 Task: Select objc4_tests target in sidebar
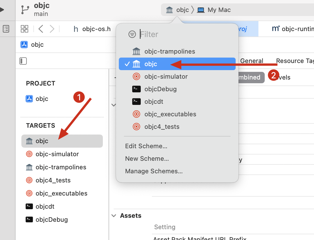[53, 180]
